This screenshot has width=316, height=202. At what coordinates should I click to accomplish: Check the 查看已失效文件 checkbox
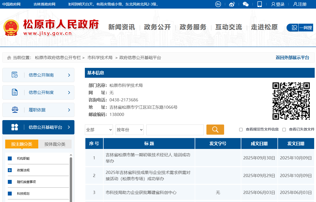tap(284, 129)
